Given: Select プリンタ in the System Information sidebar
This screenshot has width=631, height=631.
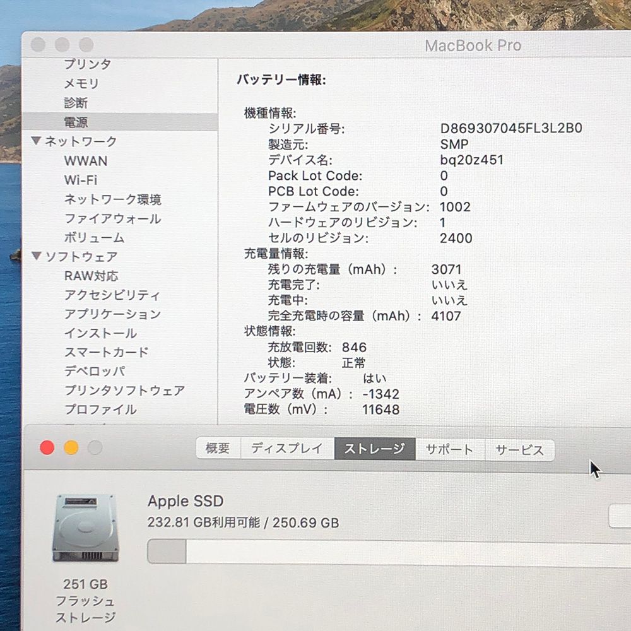Looking at the screenshot, I should tap(87, 64).
